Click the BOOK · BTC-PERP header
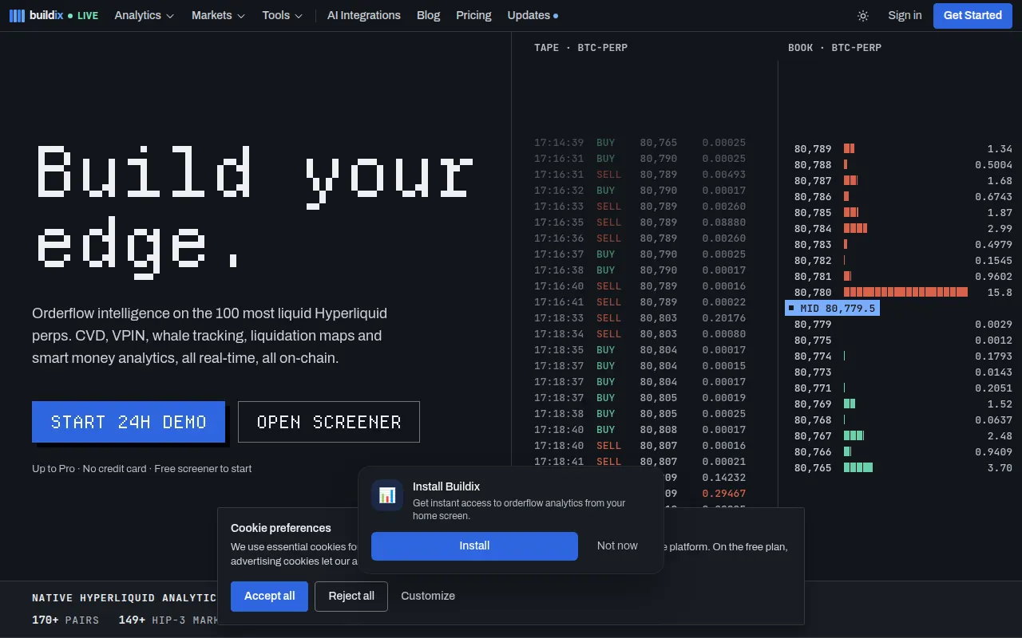The height and width of the screenshot is (638, 1022). (x=834, y=48)
